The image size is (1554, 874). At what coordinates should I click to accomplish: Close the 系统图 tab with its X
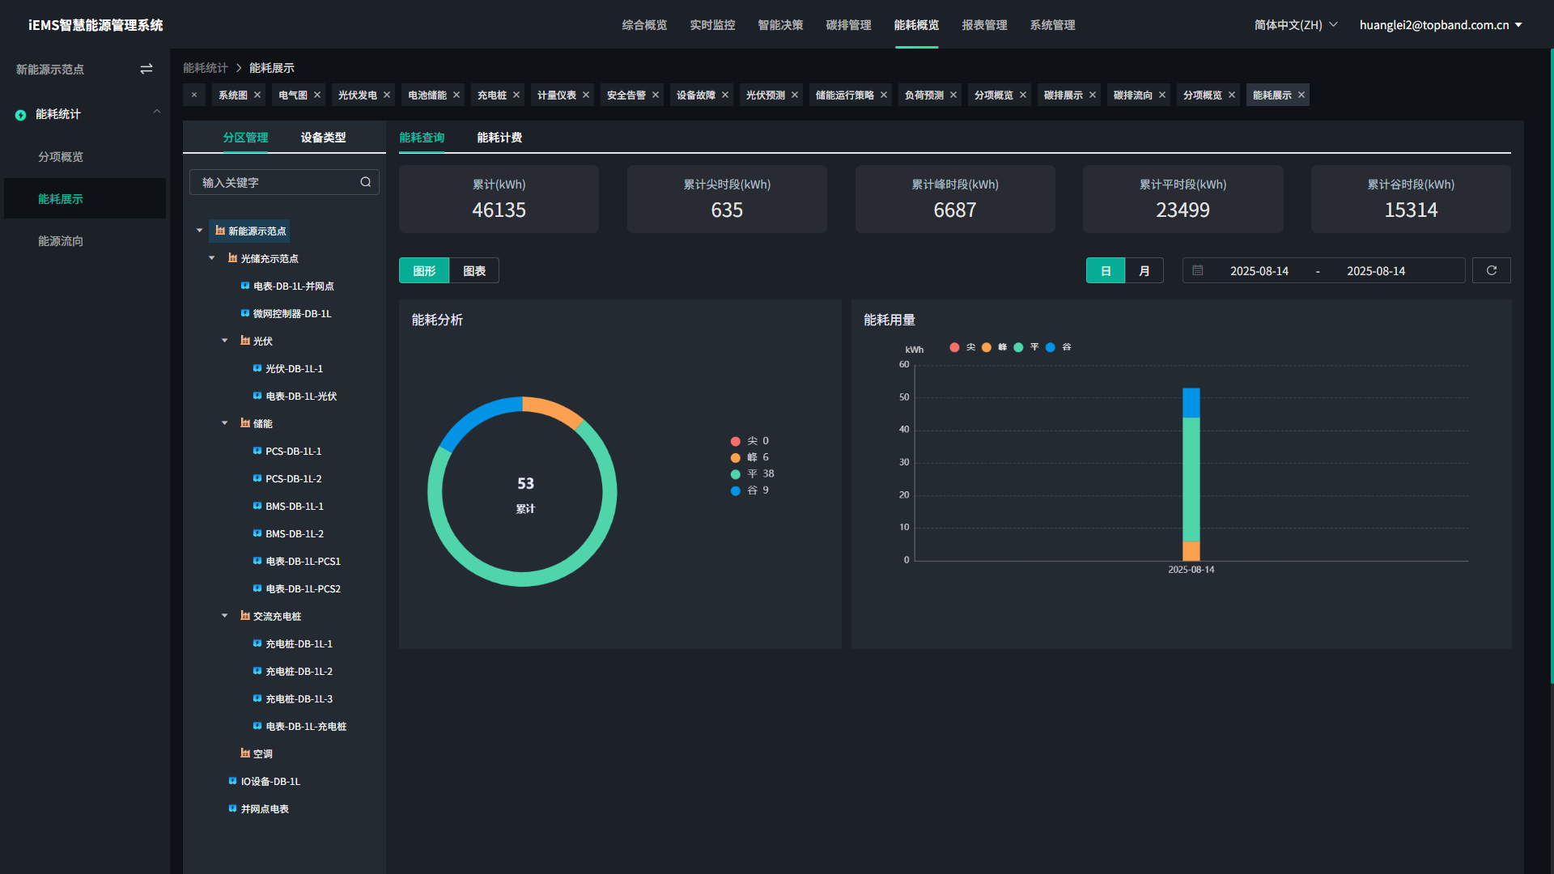coord(257,95)
